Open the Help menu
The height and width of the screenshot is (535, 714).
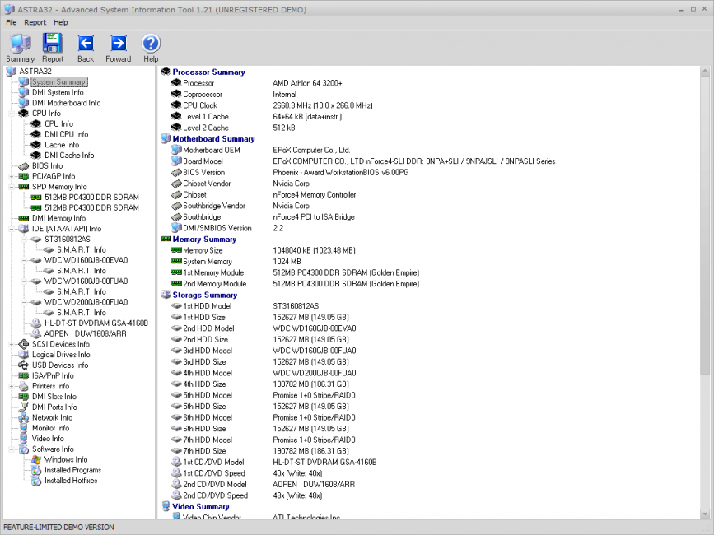[x=61, y=22]
